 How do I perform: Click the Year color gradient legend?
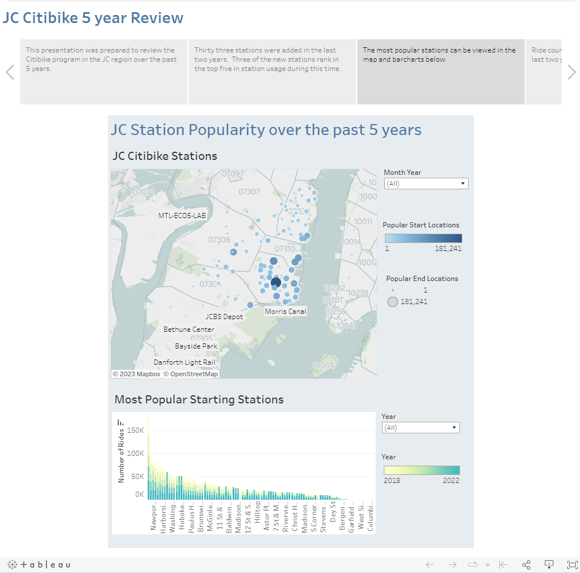tap(421, 470)
